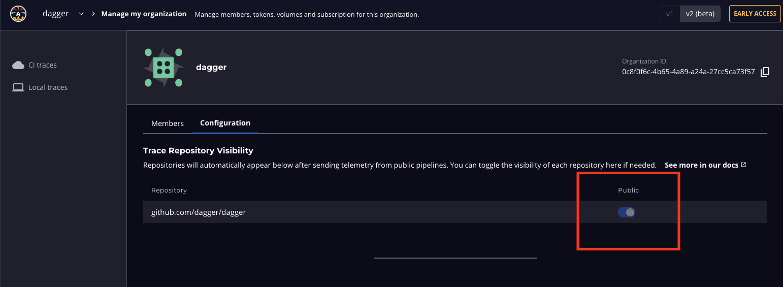Toggle Public visibility for github.com/dagger/dagger
Screen dimensions: 783x287
627,212
